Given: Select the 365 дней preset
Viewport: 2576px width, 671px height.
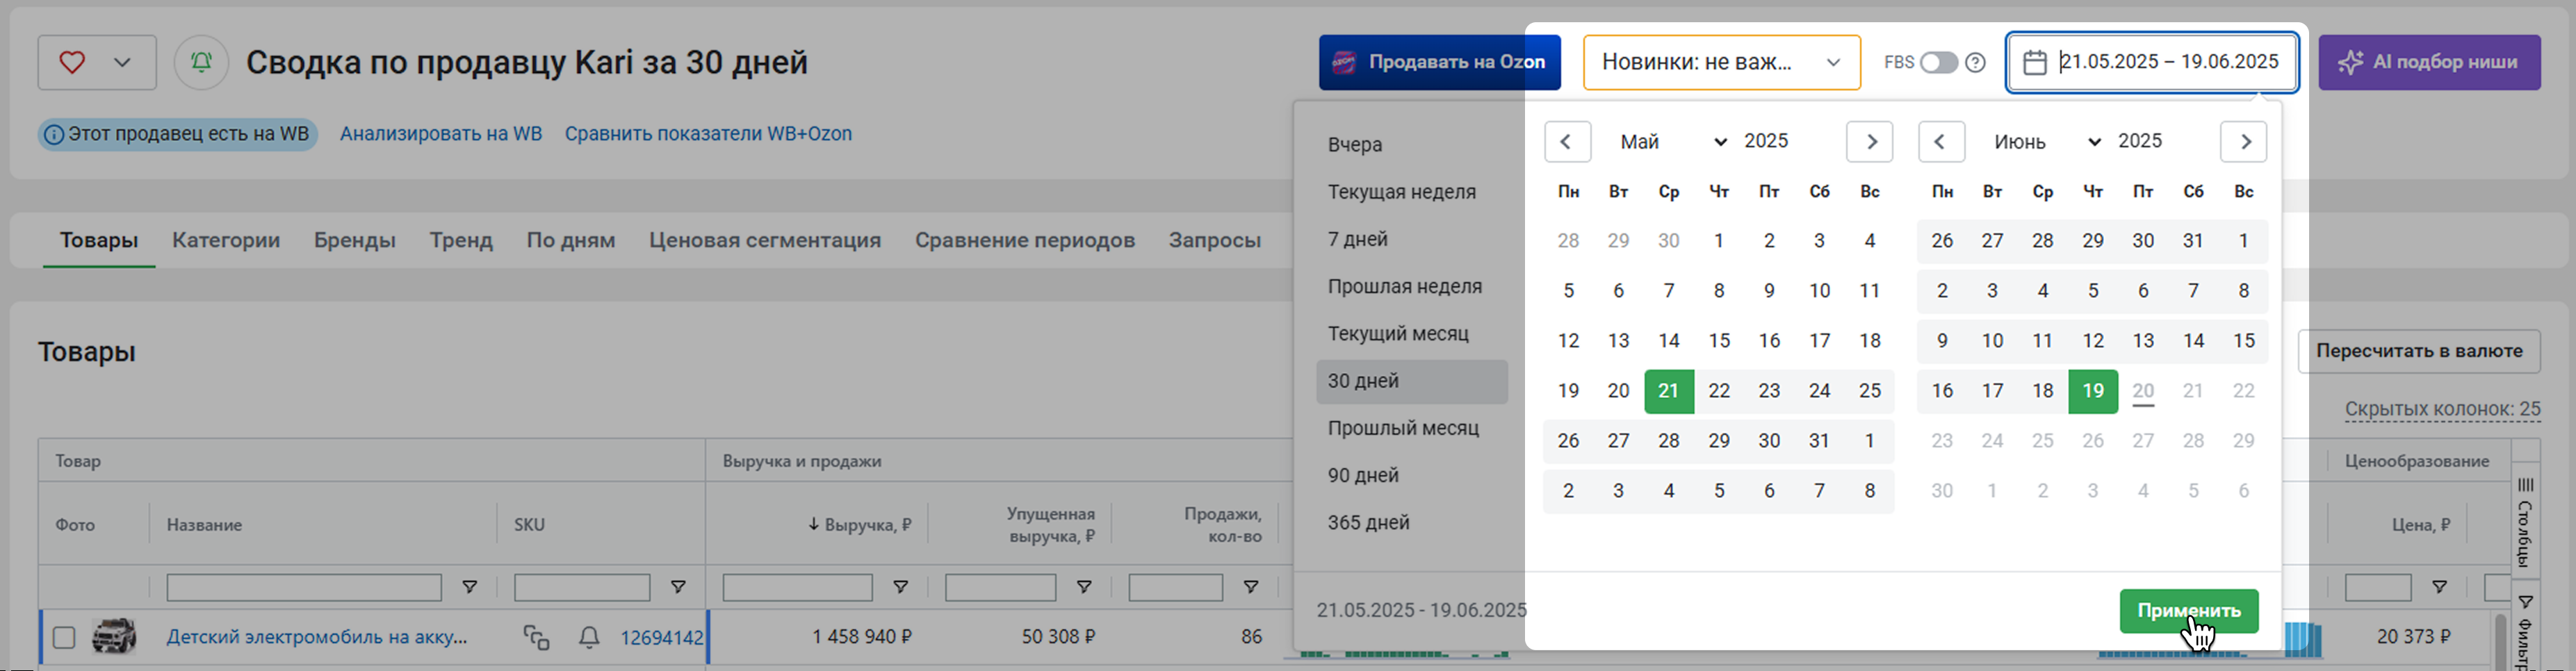Looking at the screenshot, I should click(1412, 522).
